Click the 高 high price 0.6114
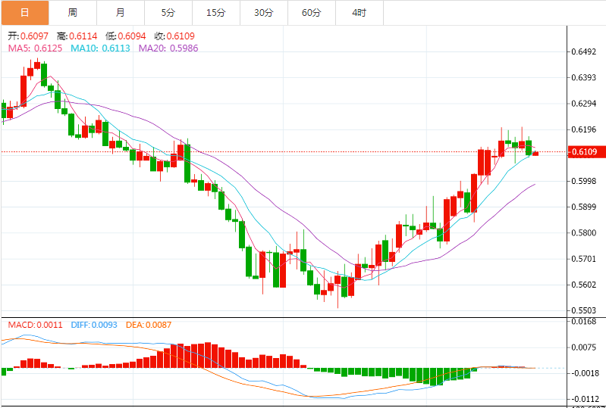Viewport: 606px width, 408px height. coord(77,36)
